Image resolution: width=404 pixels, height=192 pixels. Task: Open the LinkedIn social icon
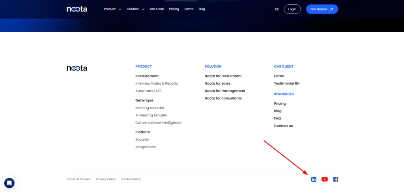point(314,179)
